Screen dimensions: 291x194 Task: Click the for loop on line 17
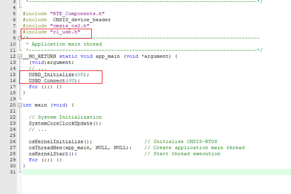pyautogui.click(x=33, y=86)
